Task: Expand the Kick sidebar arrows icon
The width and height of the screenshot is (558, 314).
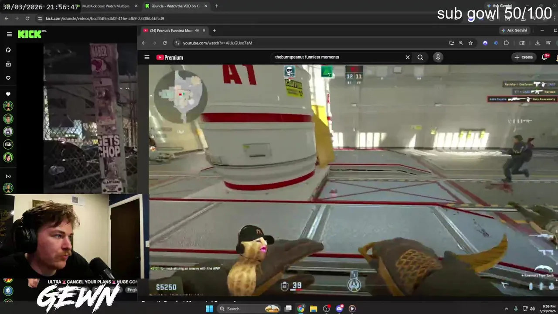Action: 8,176
